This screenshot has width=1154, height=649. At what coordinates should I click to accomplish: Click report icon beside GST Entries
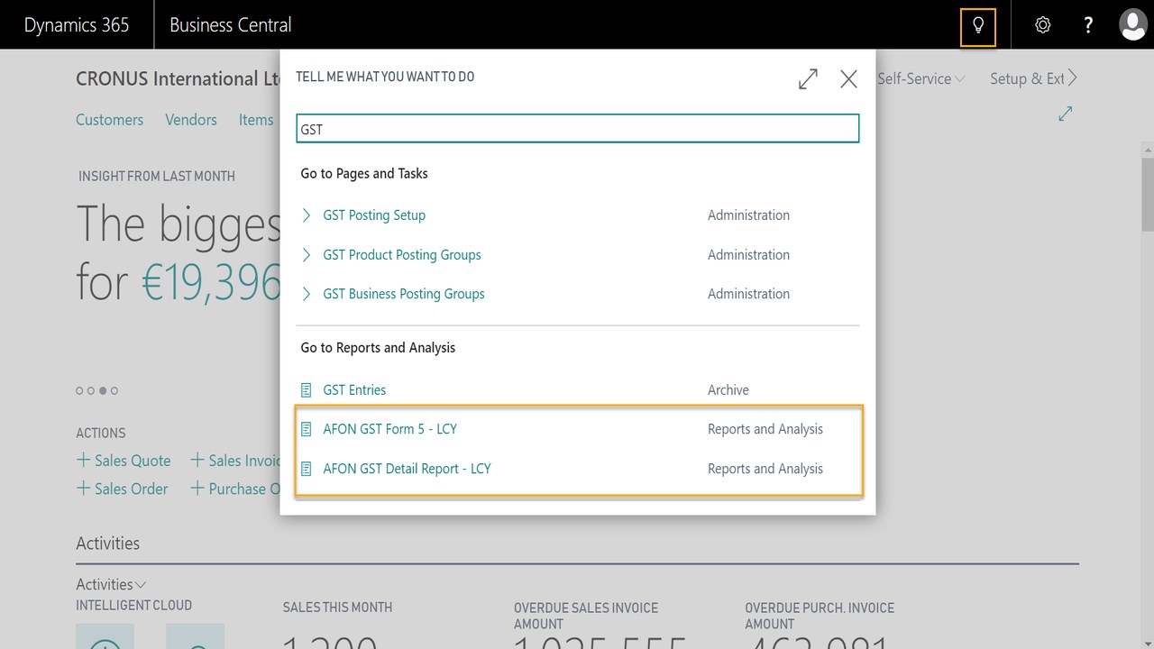coord(307,390)
